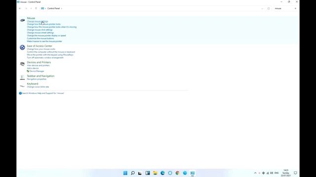
Task: Click the shield icon beside Device Manager
Action: coord(28,71)
